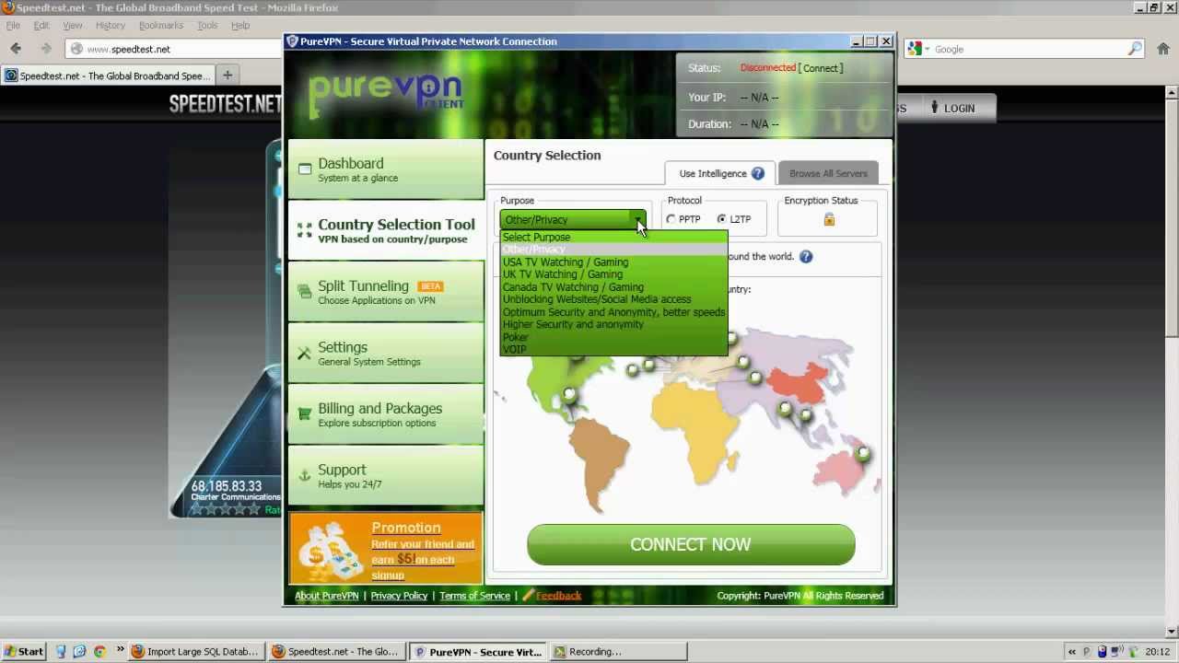This screenshot has width=1179, height=663.
Task: Click the Country Selection Tool arrows icon
Action: tap(305, 230)
